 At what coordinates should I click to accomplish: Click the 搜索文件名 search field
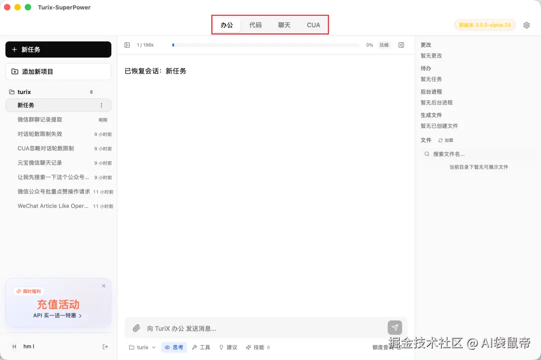pyautogui.click(x=478, y=154)
